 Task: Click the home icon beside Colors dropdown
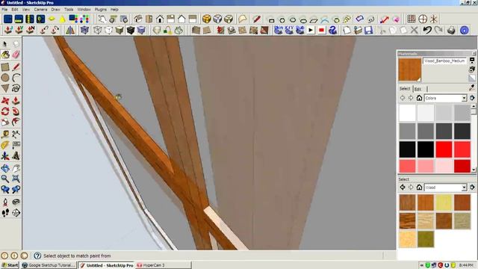[x=420, y=98]
